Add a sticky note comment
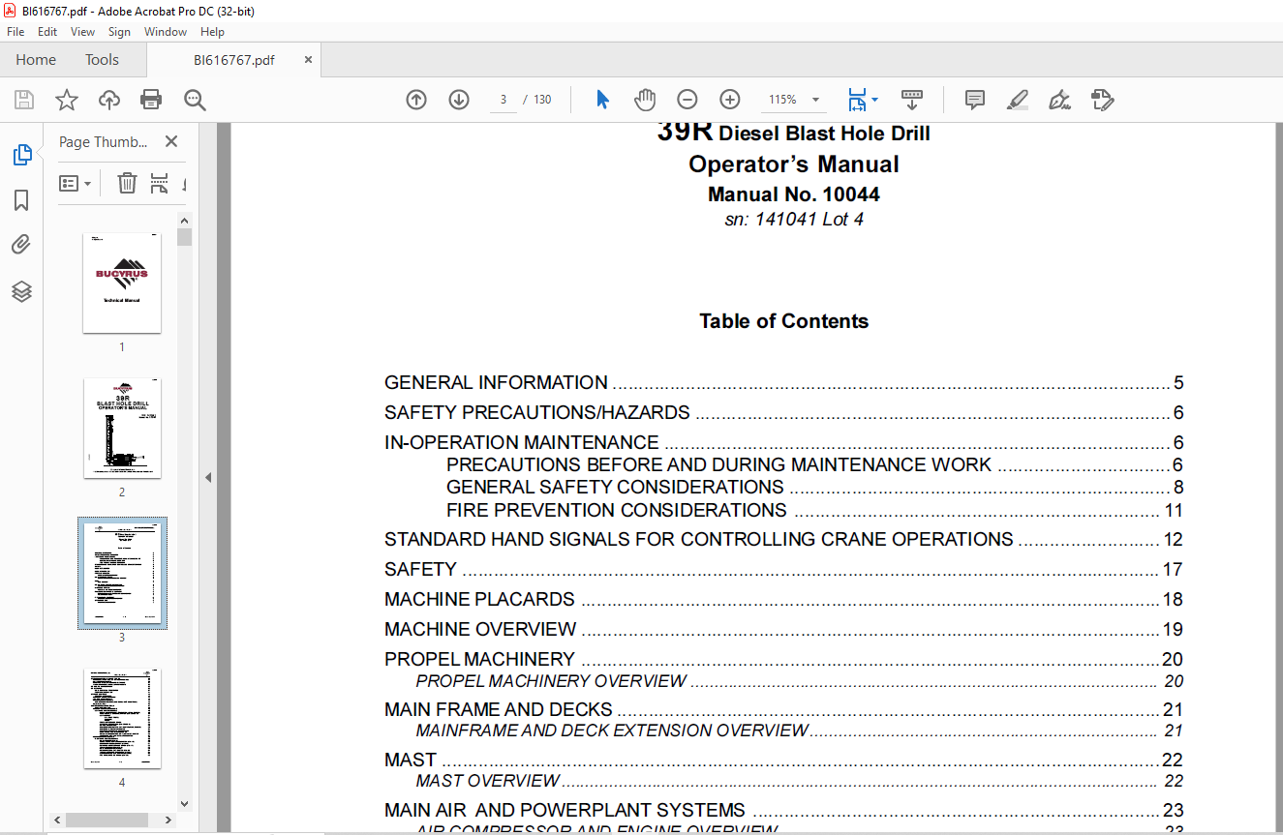 pos(975,100)
